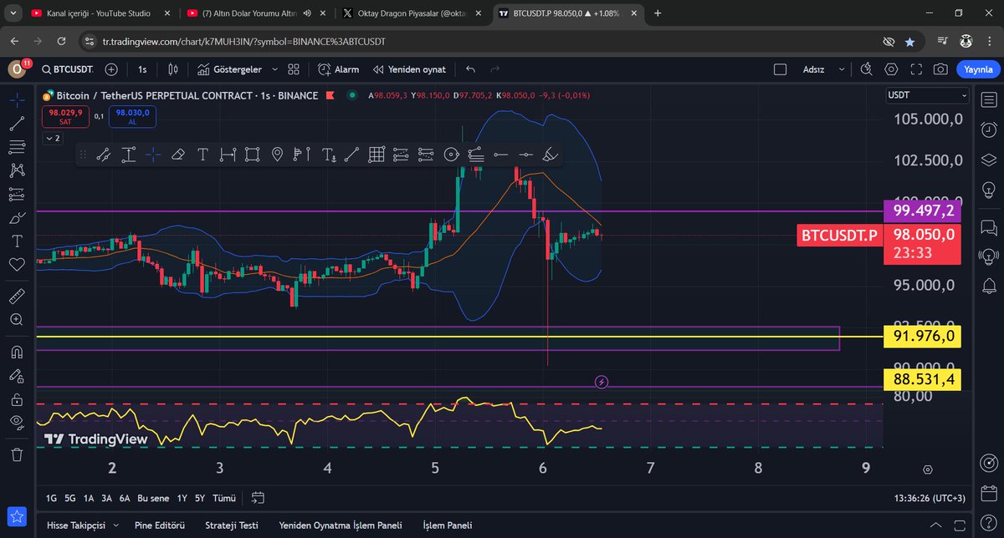
Task: Expand the indicators list with the 2 chevron
Action: (52, 138)
